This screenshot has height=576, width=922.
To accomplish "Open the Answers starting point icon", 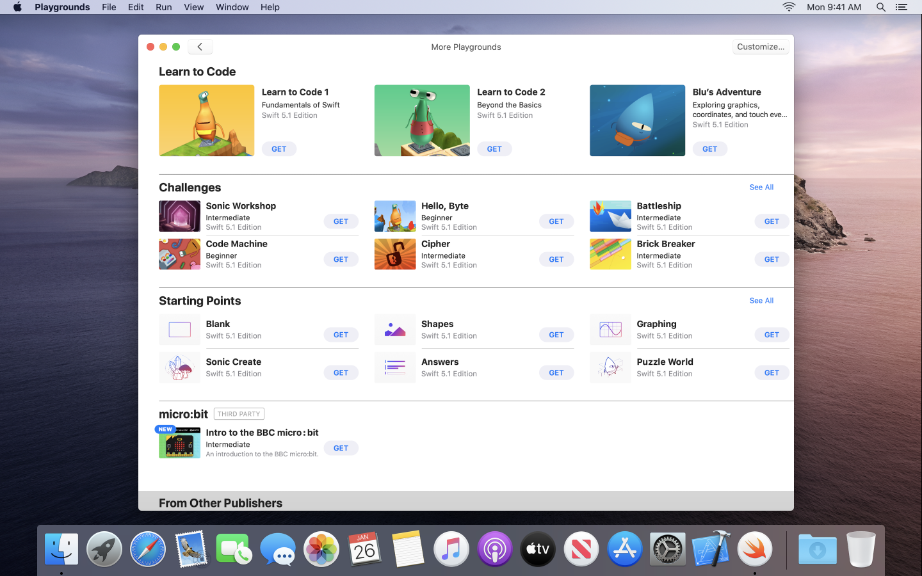I will pos(395,367).
